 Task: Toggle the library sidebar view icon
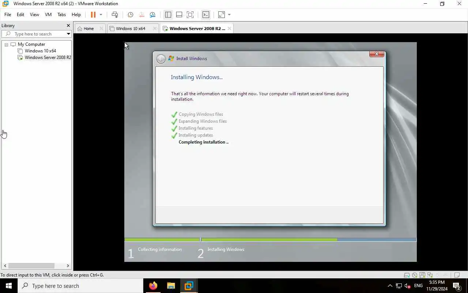(168, 15)
